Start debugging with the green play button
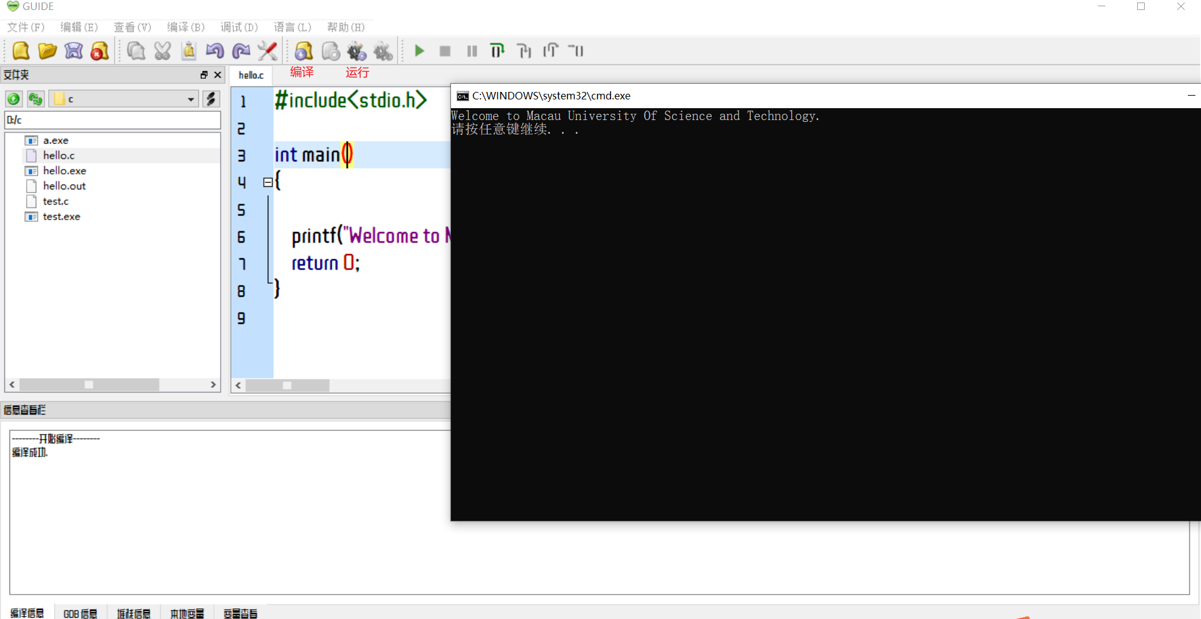Screen dimensions: 1201x619 pyautogui.click(x=419, y=51)
